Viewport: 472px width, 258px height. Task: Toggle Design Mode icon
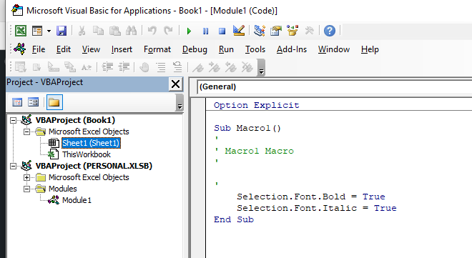(x=239, y=31)
